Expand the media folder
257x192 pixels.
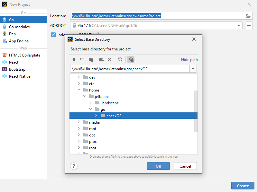tap(79, 122)
